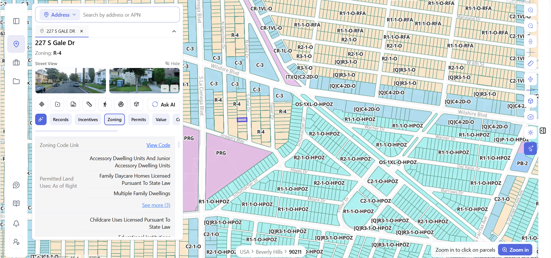The height and width of the screenshot is (258, 551).
Task: Click the PB-2 zone label
Action: (x=523, y=163)
